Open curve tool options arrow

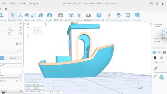point(12,30)
